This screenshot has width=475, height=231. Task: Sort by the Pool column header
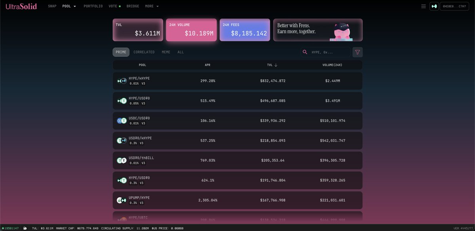pos(142,65)
